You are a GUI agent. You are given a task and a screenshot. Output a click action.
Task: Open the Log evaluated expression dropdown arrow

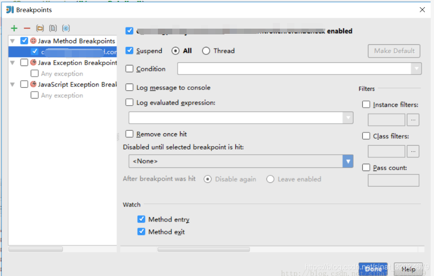tap(348, 118)
